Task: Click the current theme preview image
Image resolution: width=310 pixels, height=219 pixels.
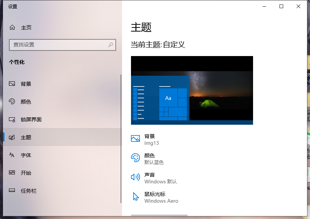Action: [192, 90]
